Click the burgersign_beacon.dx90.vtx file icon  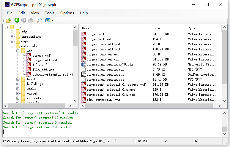click(x=84, y=64)
